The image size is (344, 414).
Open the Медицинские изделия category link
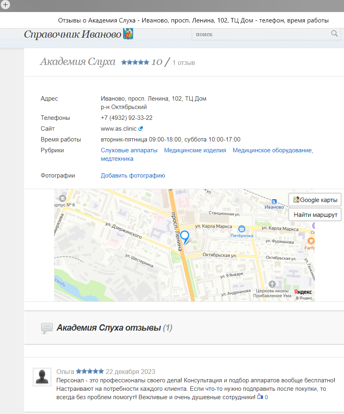[195, 150]
